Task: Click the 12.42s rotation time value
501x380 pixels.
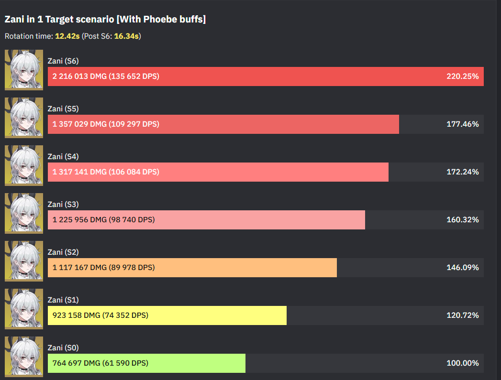Action: (x=67, y=36)
